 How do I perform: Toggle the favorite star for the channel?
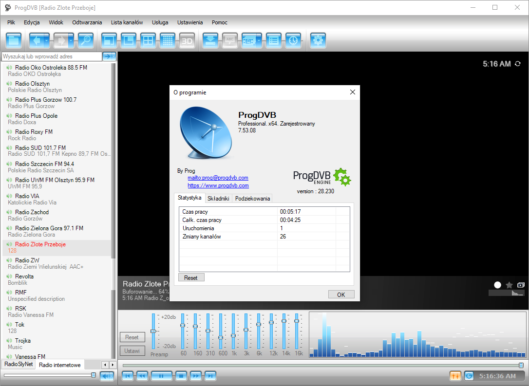[x=509, y=285]
